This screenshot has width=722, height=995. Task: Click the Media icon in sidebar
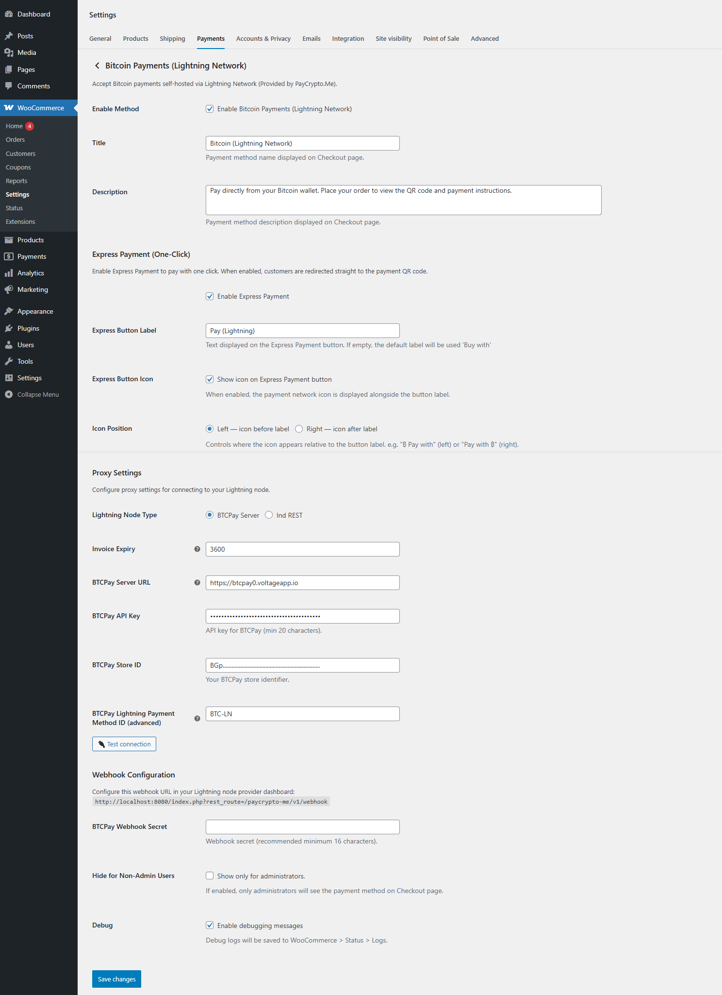[9, 52]
